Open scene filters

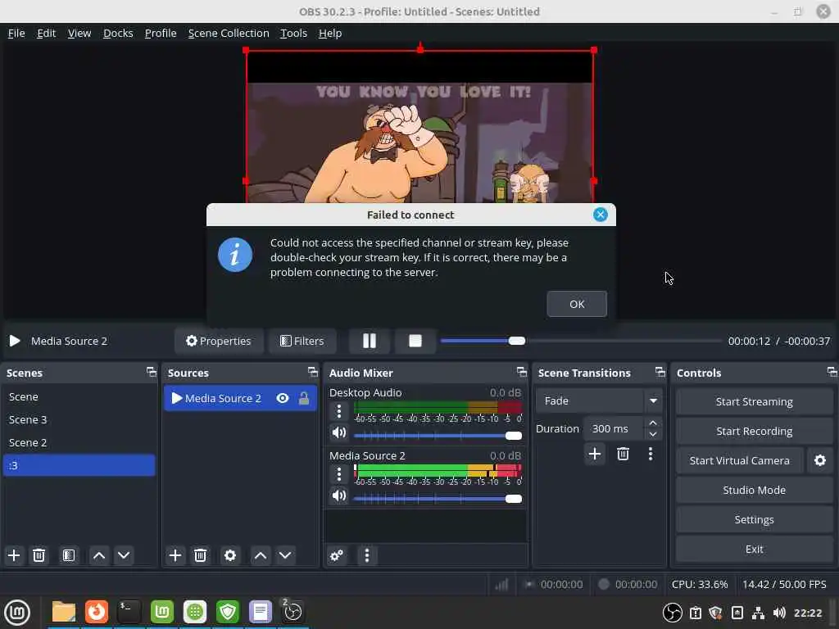69,555
